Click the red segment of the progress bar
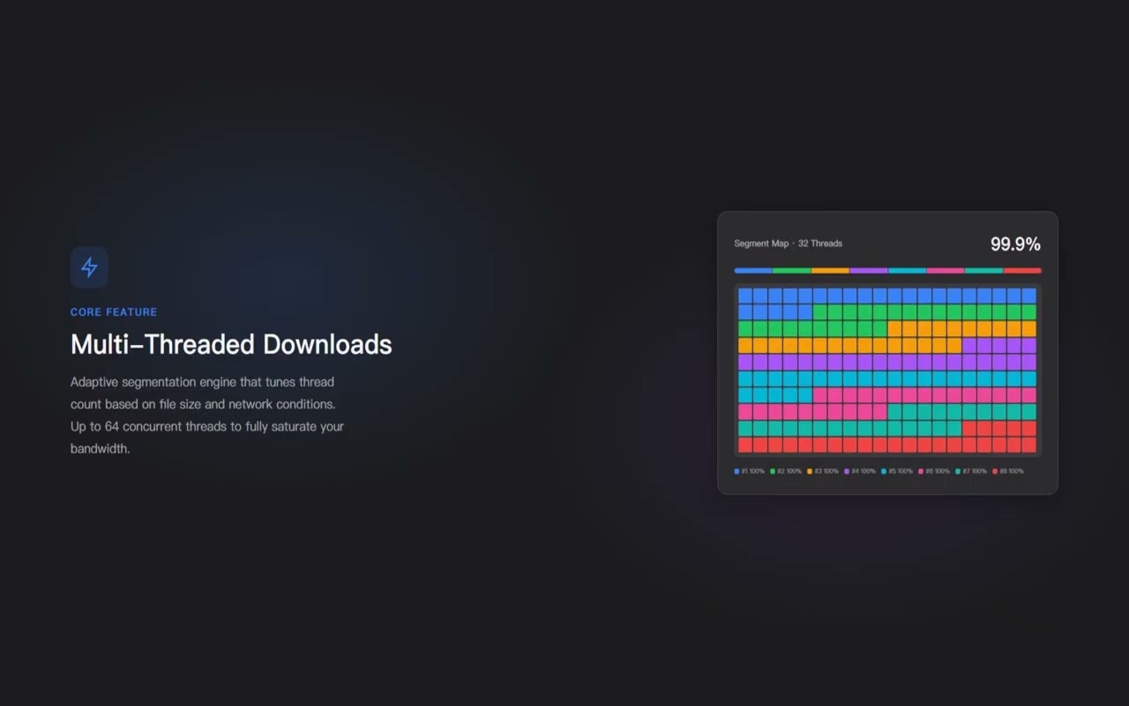The image size is (1129, 706). tap(1022, 271)
